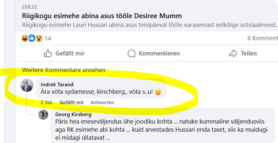Open Indrek Tarand's profile picture

coord(27,85)
